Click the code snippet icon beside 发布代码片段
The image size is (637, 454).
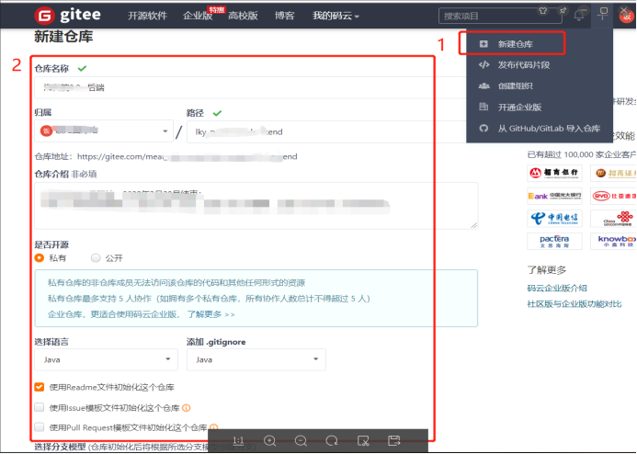[x=483, y=64]
